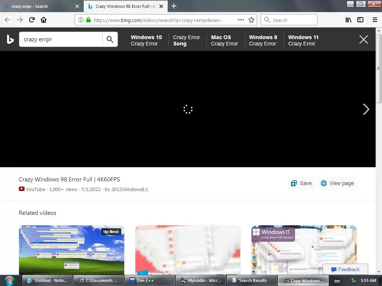Choose Windows 11 Crazy Error suggestion
The width and height of the screenshot is (382, 286).
point(303,40)
